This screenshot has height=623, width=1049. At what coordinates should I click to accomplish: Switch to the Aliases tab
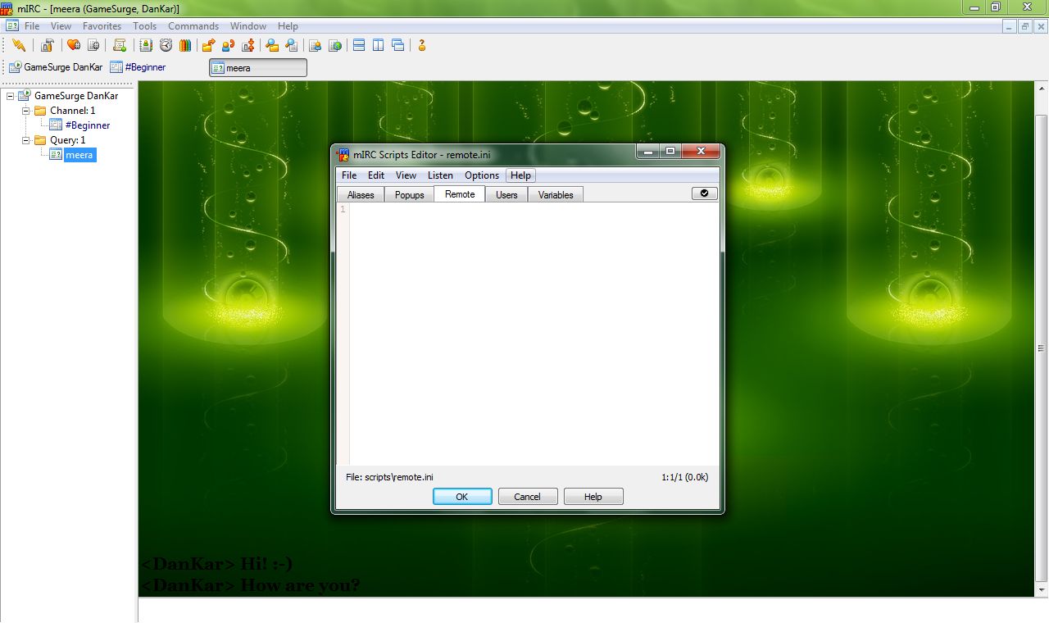[x=361, y=195]
